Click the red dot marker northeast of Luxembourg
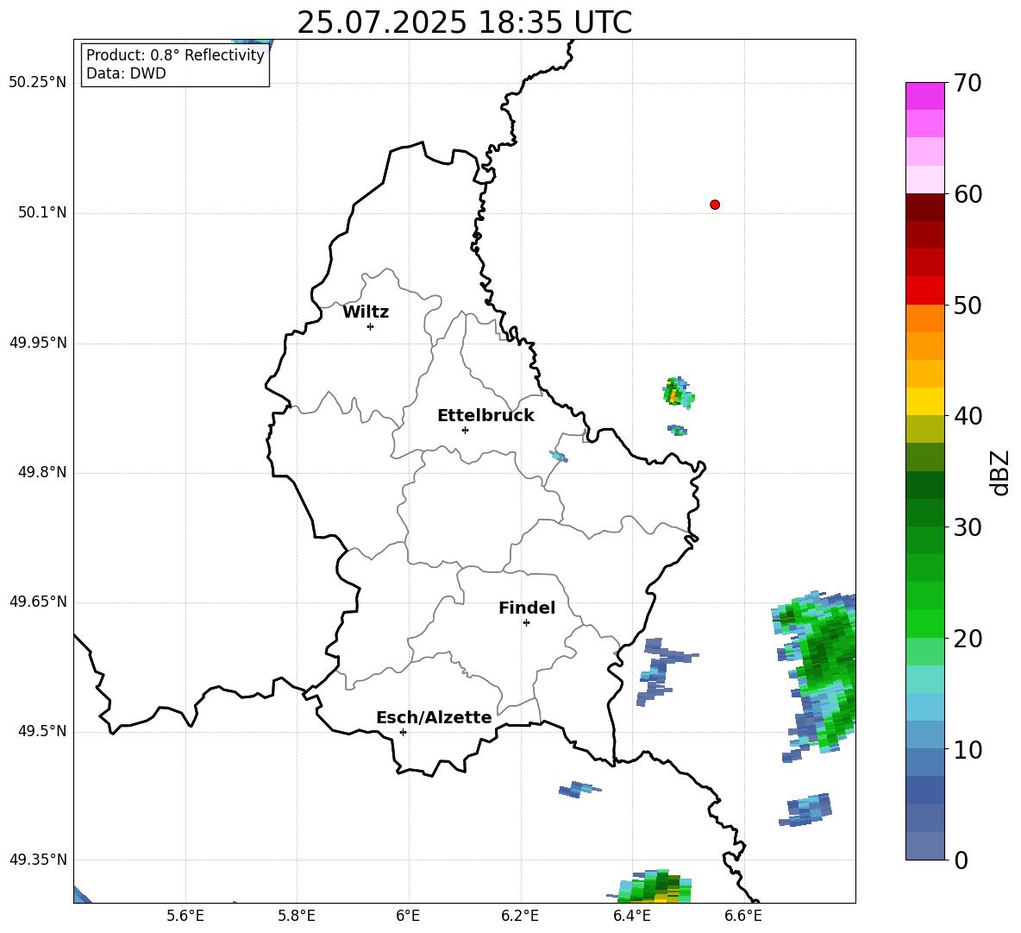1021x933 pixels. pyautogui.click(x=714, y=205)
